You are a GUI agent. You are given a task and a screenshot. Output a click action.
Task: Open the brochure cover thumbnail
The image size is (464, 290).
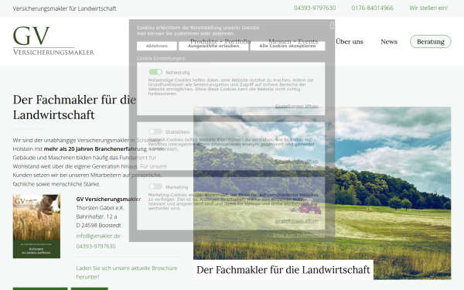pyautogui.click(x=36, y=227)
